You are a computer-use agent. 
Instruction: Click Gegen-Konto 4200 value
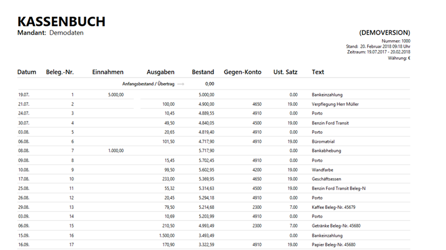(x=257, y=170)
